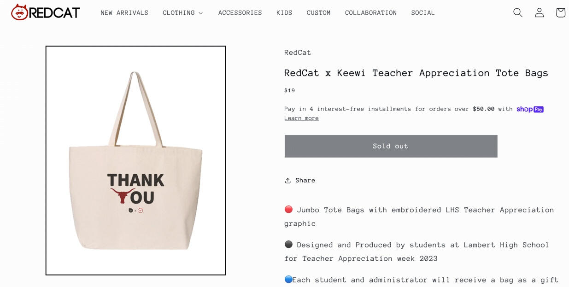Screen dimensions: 569x287
Task: Click the account profile icon
Action: pos(539,13)
